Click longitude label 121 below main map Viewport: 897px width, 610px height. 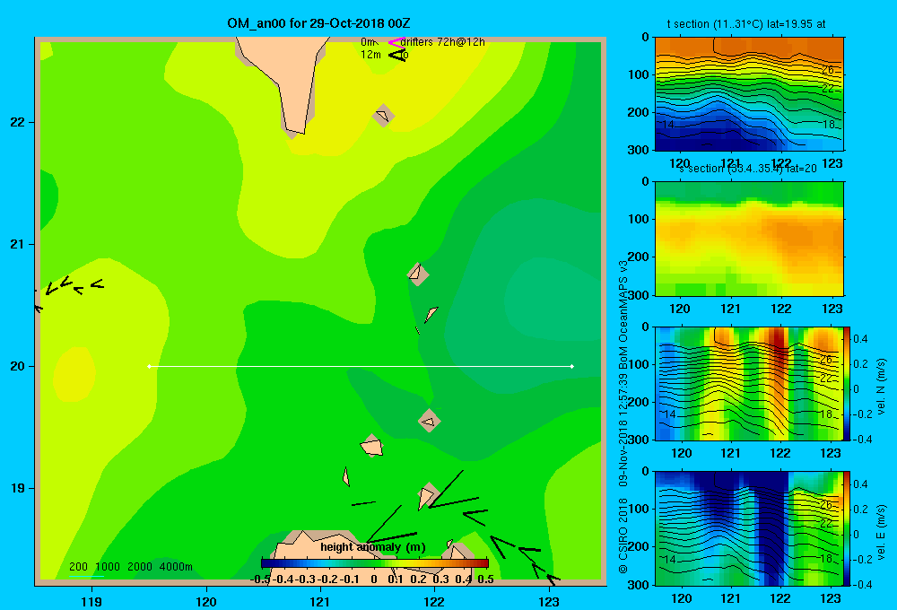pos(320,601)
